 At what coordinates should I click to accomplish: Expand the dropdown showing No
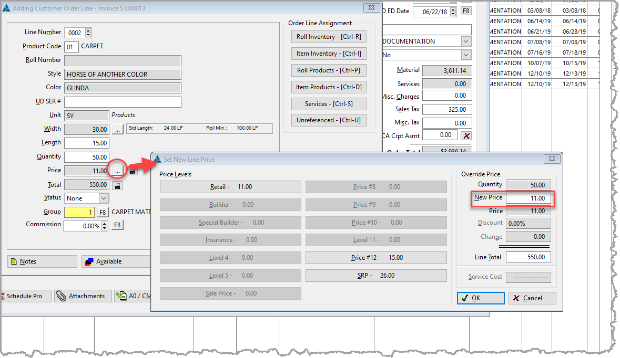(466, 55)
